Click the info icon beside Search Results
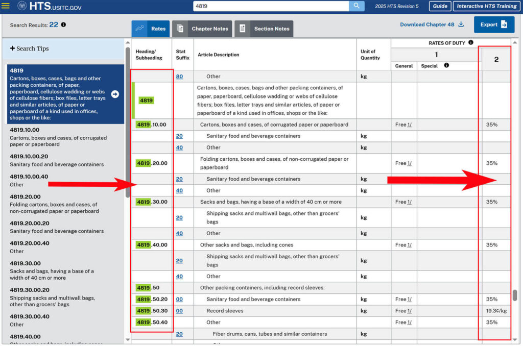Image resolution: width=523 pixels, height=346 pixels. coord(63,24)
